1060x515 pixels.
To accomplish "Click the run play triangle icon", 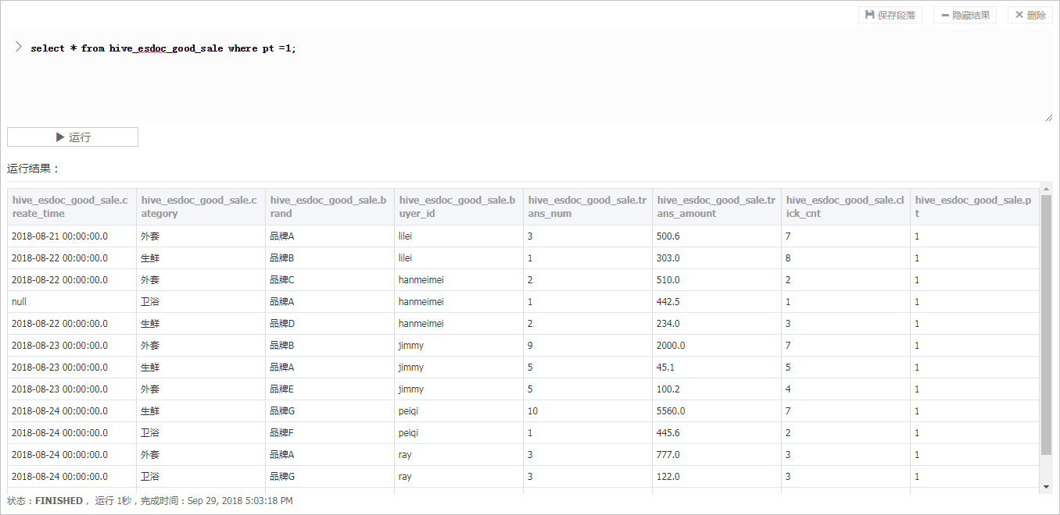I will tap(60, 137).
